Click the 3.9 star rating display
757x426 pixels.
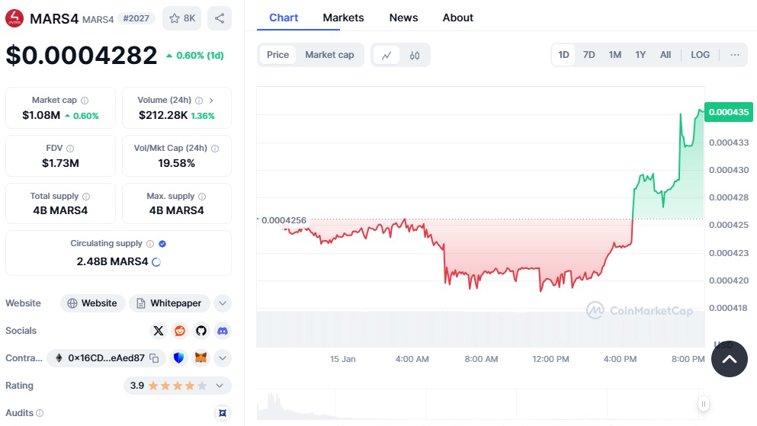177,386
